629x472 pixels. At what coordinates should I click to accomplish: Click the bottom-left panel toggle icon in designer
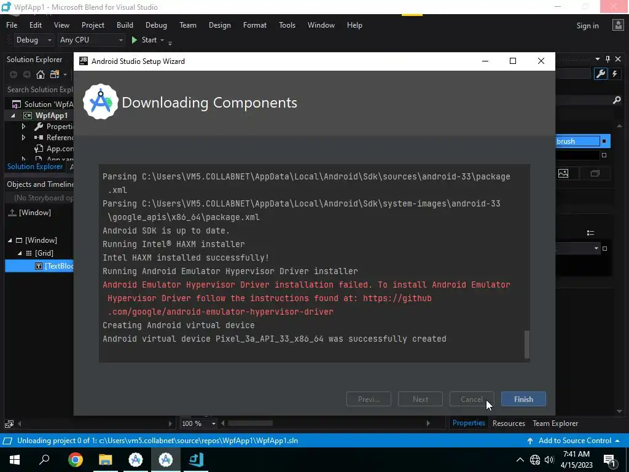tap(9, 424)
